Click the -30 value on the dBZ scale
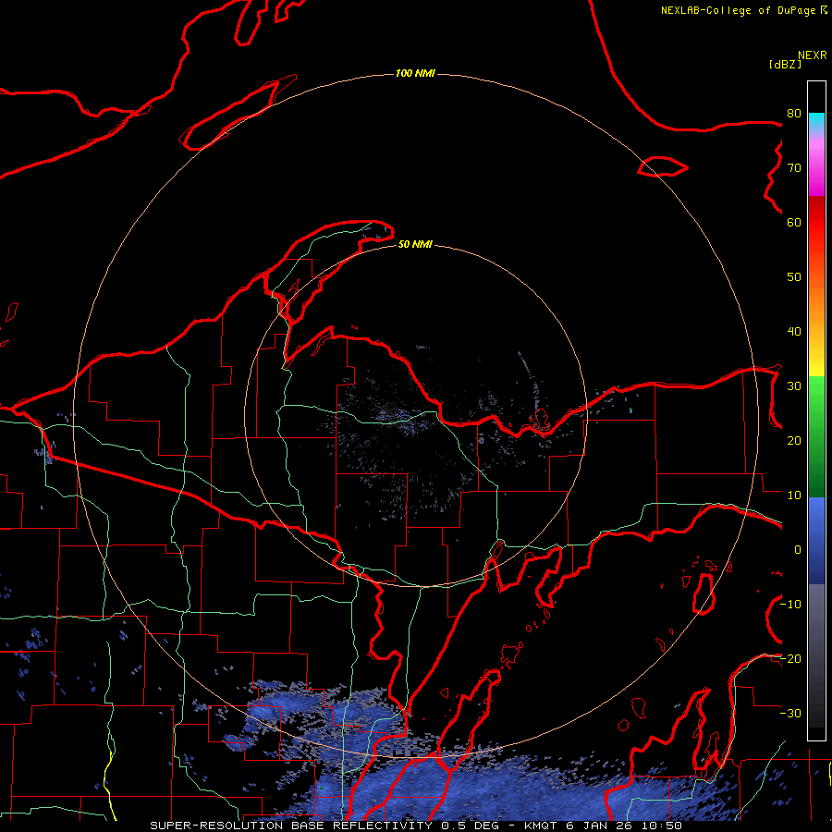The width and height of the screenshot is (832, 832). pos(791,714)
